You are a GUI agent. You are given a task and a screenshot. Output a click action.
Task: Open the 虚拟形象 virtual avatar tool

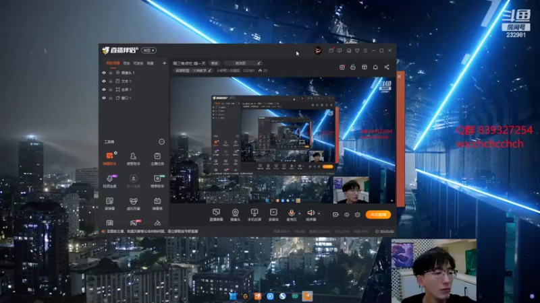click(133, 203)
